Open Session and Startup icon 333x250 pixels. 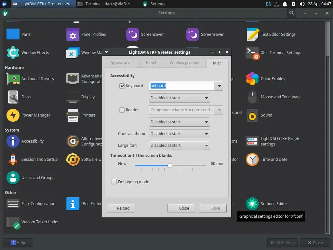tap(13, 160)
